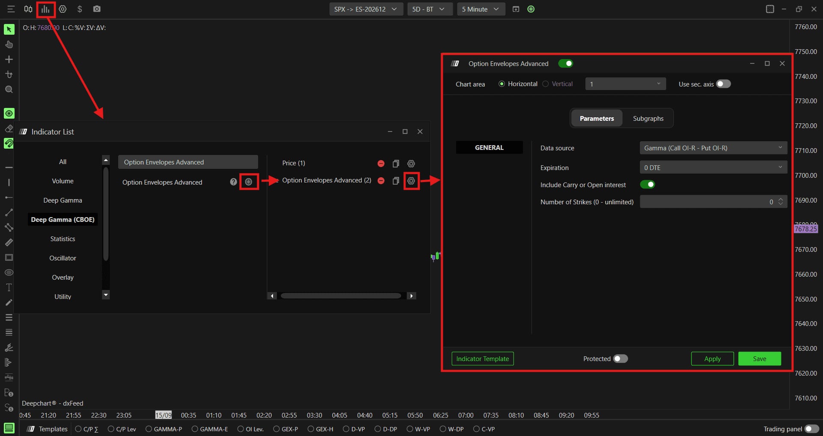This screenshot has width=823, height=436.
Task: Open settings gear for Price (1)
Action: pos(411,164)
